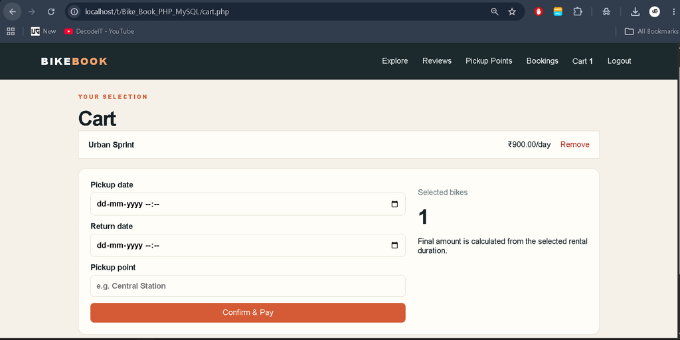680x340 pixels.
Task: Log out via the Logout link
Action: click(x=620, y=61)
